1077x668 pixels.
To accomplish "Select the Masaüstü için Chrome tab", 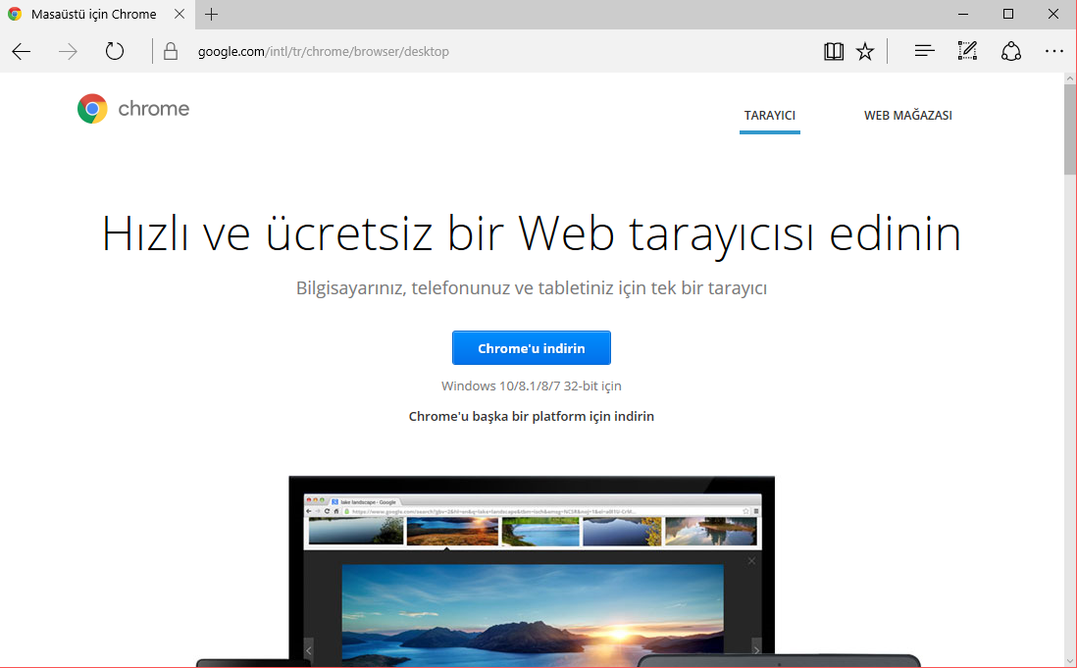I will [x=97, y=15].
